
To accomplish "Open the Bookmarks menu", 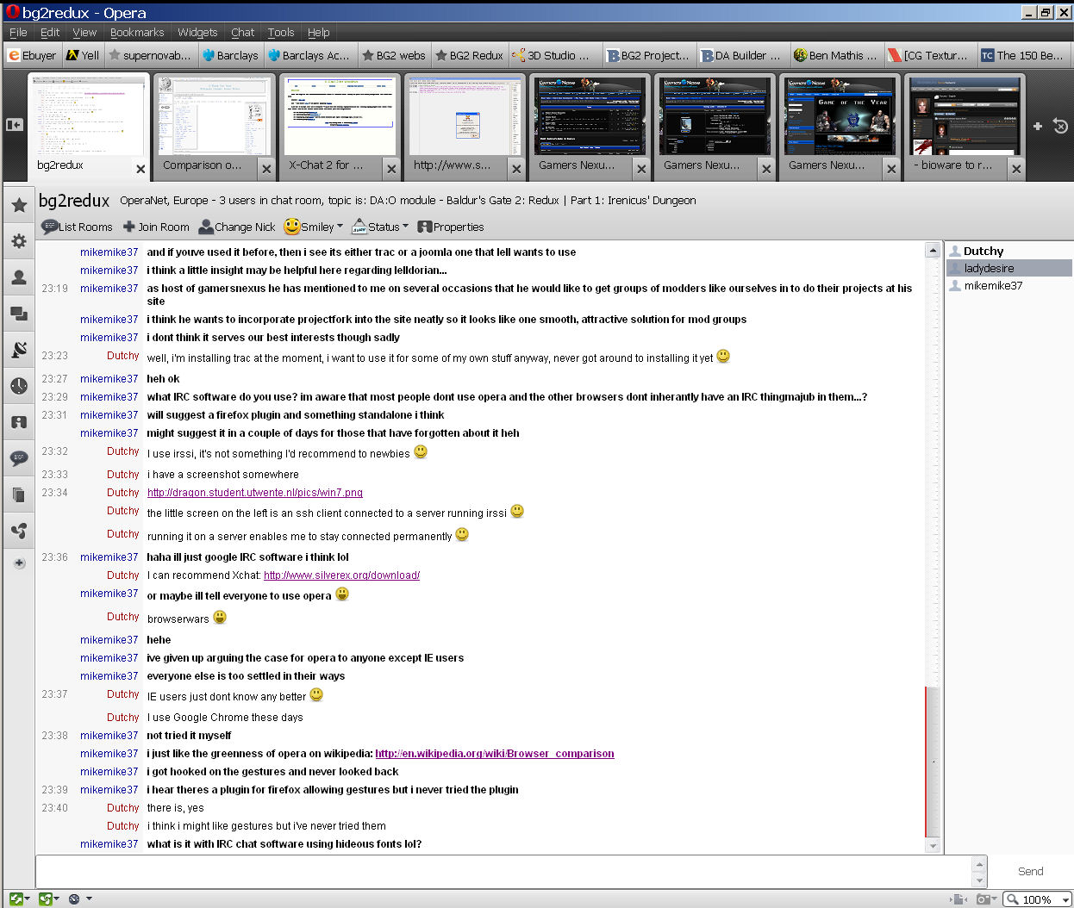I will pyautogui.click(x=137, y=33).
